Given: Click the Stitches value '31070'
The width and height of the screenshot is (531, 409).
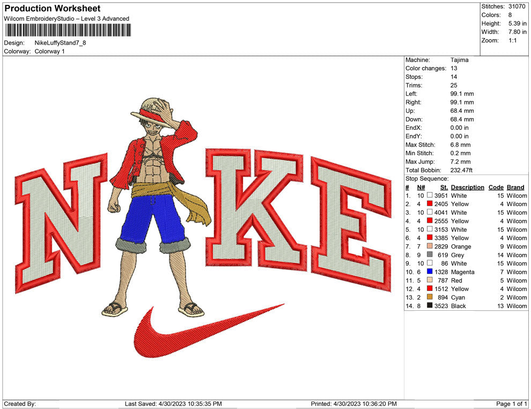Looking at the screenshot, I should pyautogui.click(x=517, y=6).
